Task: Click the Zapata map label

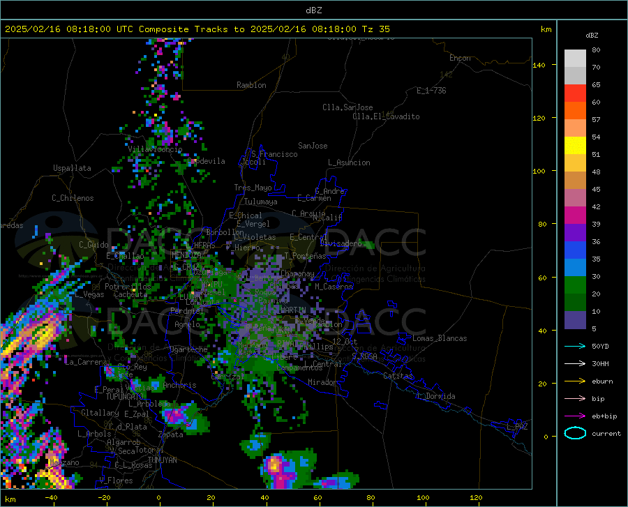Action: [171, 434]
